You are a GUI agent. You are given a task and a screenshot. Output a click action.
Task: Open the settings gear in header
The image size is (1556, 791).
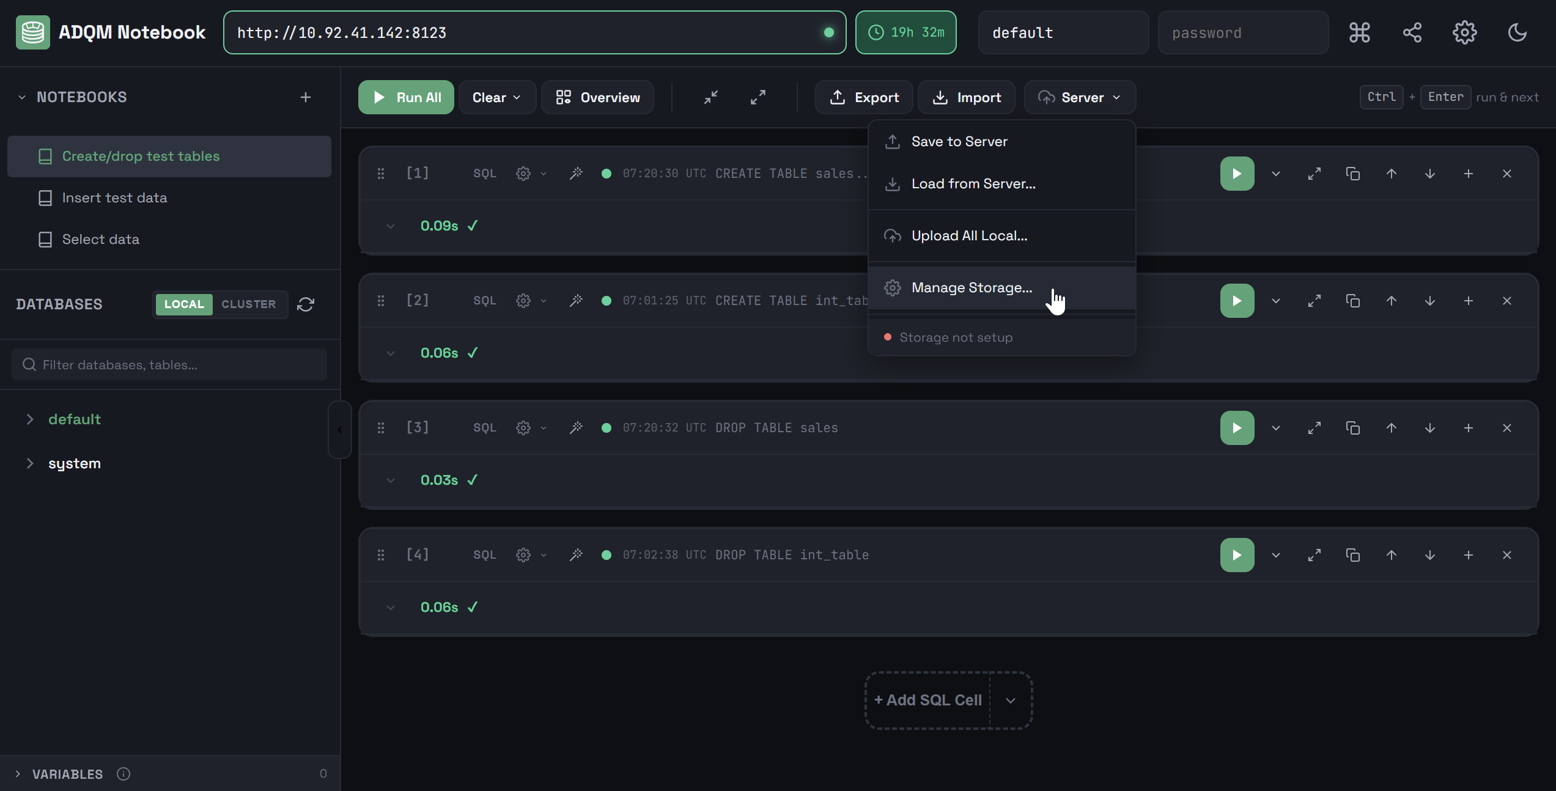[1465, 32]
